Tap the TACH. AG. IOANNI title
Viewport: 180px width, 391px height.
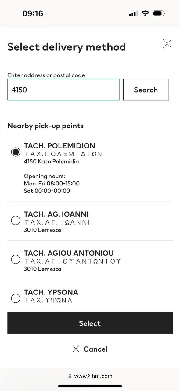(56, 214)
